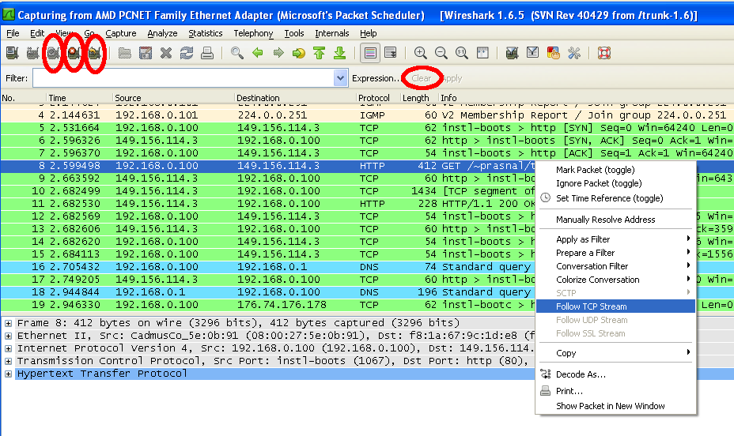Open the capture interfaces list icon

[x=12, y=53]
